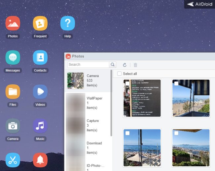Check the chalkboard menu photo checkbox

pyautogui.click(x=127, y=83)
